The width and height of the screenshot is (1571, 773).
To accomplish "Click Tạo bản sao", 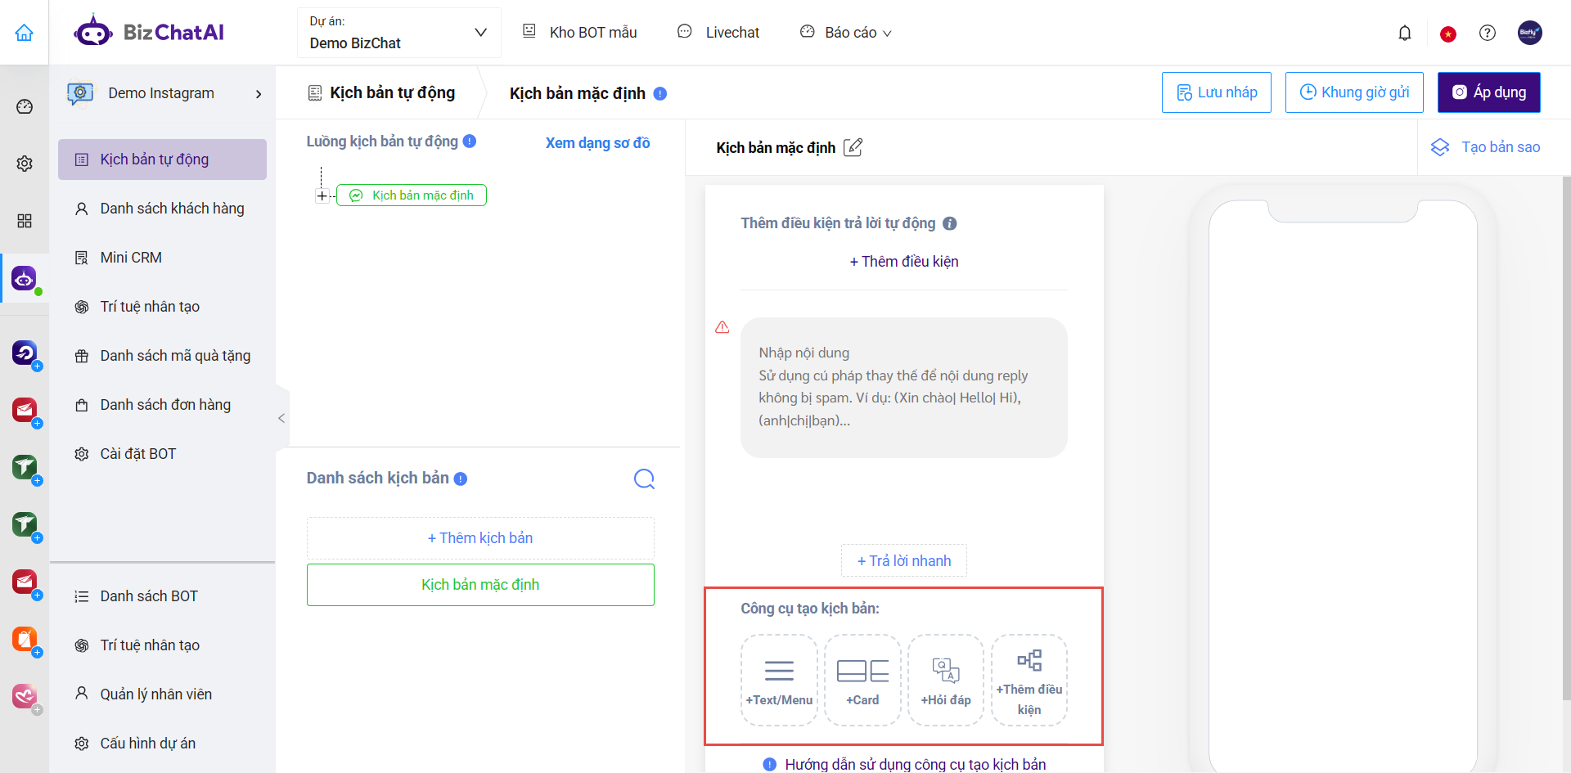I will 1485,147.
